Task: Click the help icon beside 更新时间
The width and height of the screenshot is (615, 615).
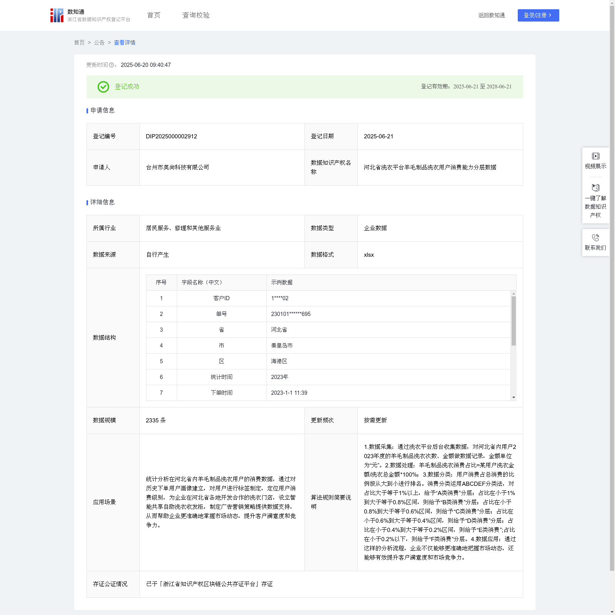Action: (111, 65)
